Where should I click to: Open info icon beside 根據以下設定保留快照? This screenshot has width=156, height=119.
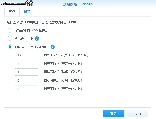(53, 47)
